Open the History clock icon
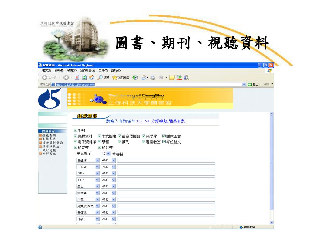 point(135,77)
